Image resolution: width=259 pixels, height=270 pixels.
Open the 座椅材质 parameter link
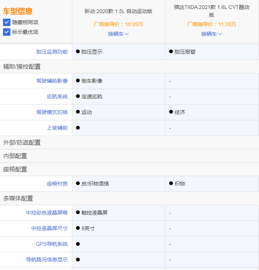coord(57,184)
